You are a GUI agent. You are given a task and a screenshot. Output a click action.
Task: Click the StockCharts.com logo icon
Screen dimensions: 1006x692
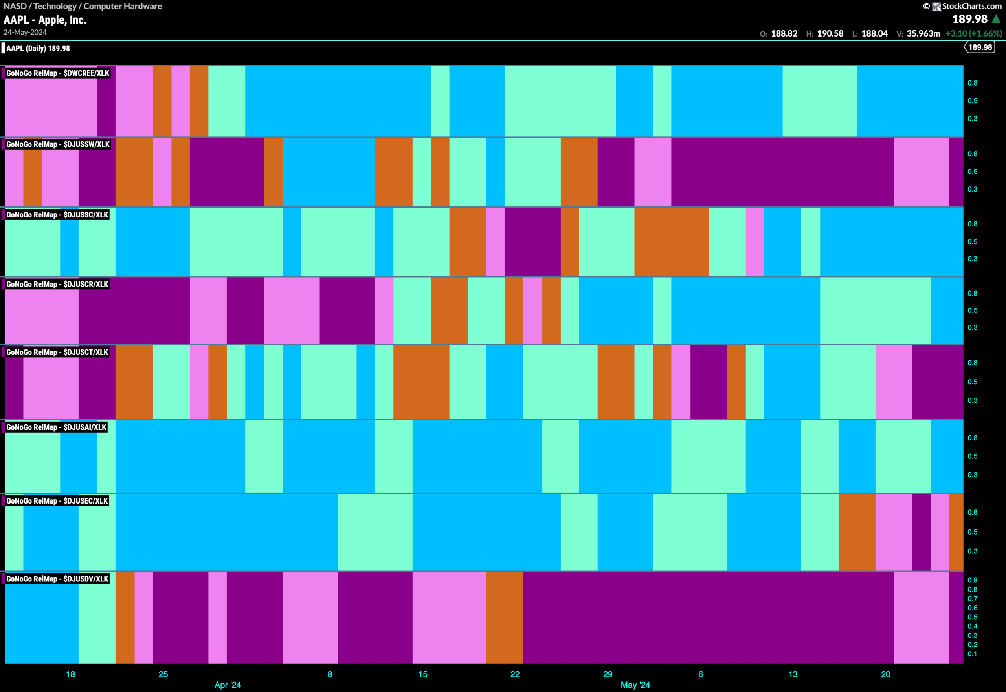(x=936, y=7)
